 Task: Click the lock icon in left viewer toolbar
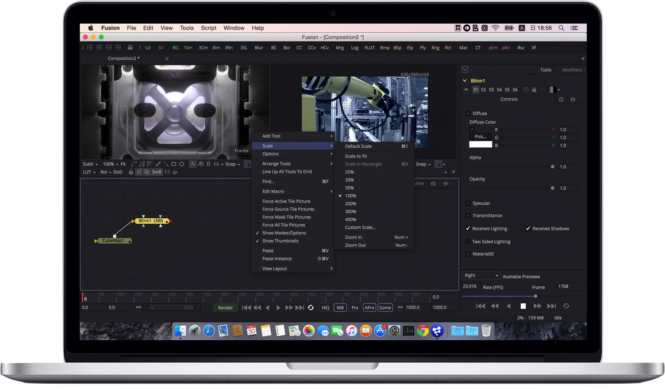pos(131,172)
